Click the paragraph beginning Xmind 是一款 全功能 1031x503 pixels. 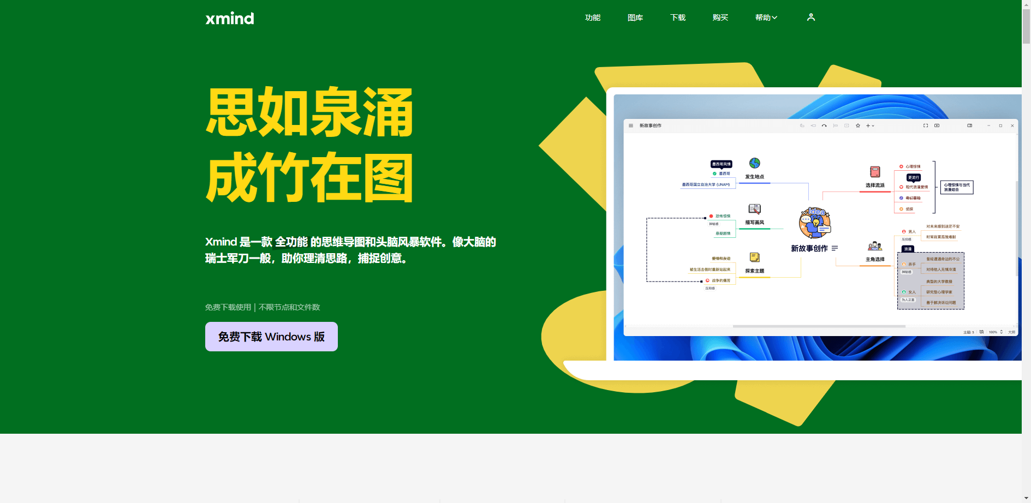tap(350, 250)
